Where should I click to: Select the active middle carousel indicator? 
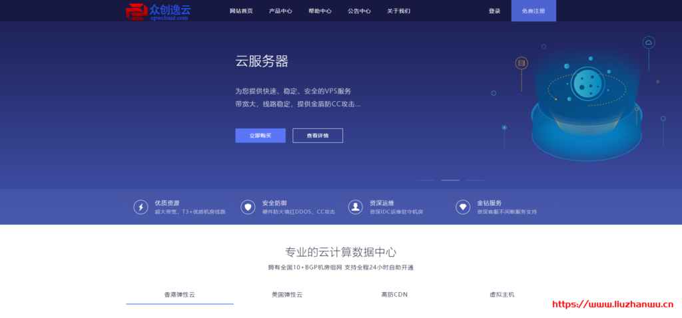450,180
